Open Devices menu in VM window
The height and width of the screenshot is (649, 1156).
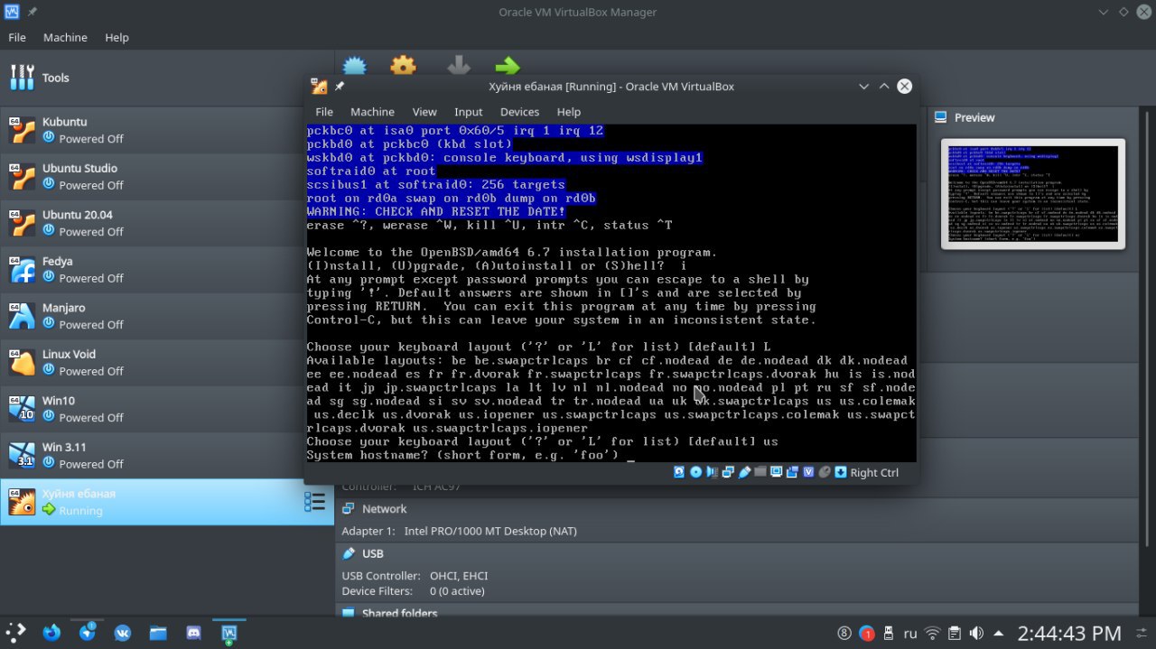[519, 112]
